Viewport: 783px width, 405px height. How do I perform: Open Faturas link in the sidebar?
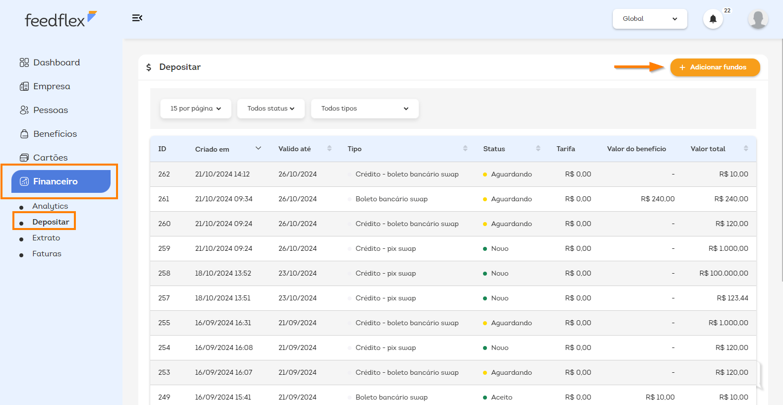coord(47,254)
